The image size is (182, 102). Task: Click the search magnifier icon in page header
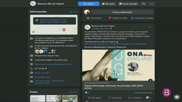coord(144,4)
